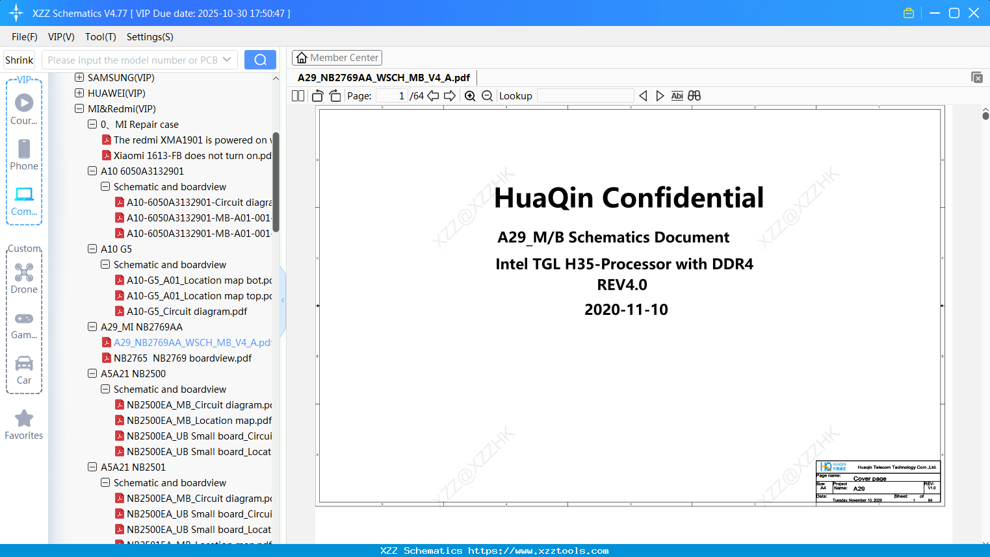Zoom in on the schematic
The image size is (990, 557).
[470, 96]
